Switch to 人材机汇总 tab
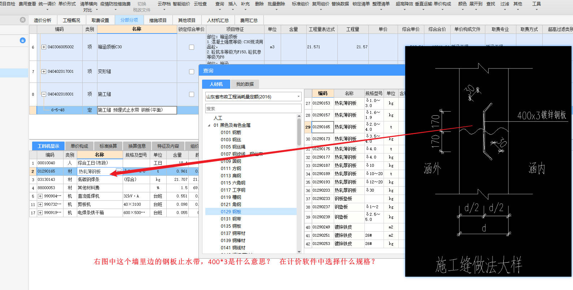Viewport: 573px width, 290px height. (x=218, y=20)
